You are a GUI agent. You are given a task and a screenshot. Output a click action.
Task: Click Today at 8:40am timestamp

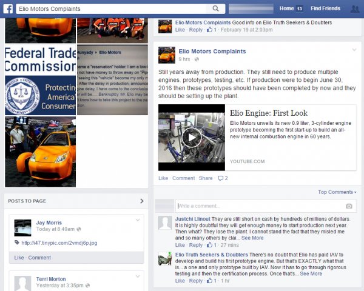coord(55,229)
